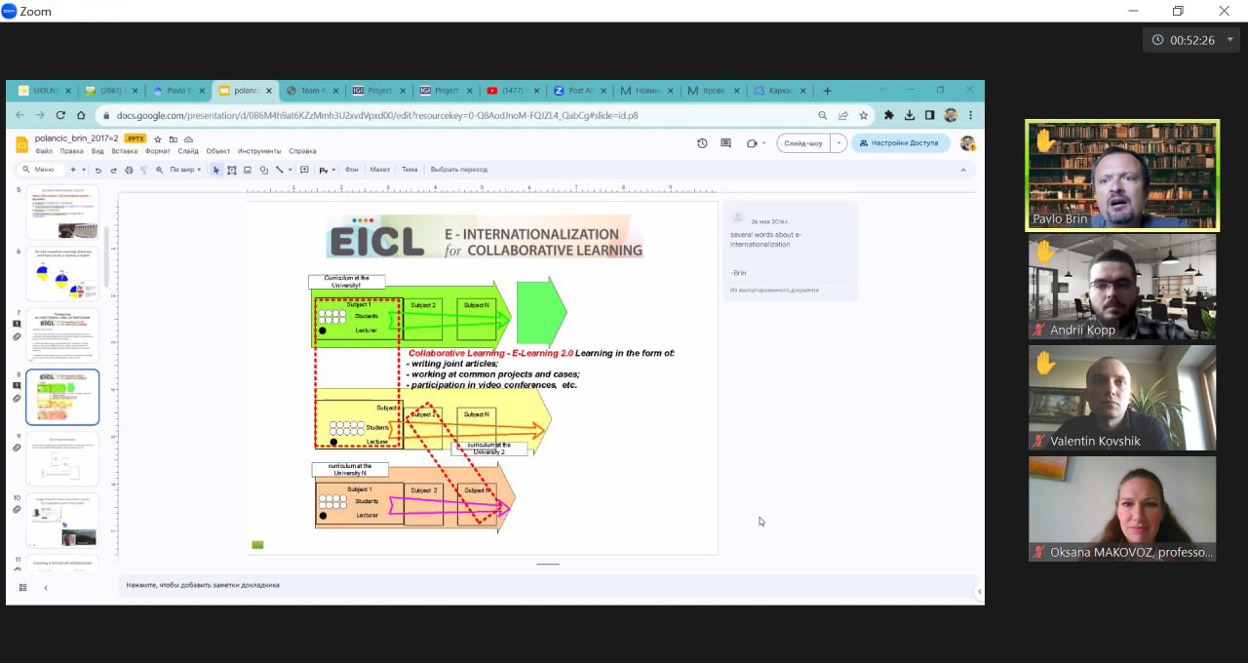Star the polancic_brin presentation
This screenshot has width=1248, height=663.
[158, 139]
